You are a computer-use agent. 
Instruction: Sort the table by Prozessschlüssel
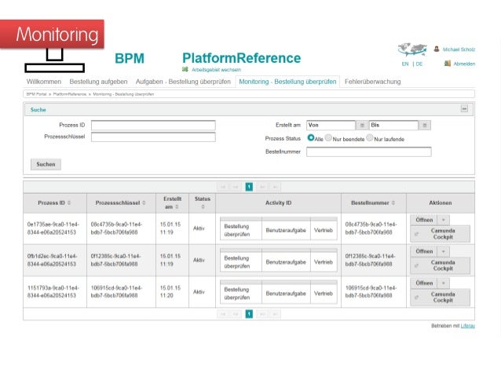(144, 203)
